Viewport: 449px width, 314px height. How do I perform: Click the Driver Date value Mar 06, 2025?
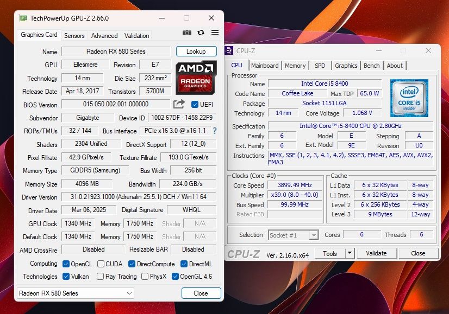(89, 210)
